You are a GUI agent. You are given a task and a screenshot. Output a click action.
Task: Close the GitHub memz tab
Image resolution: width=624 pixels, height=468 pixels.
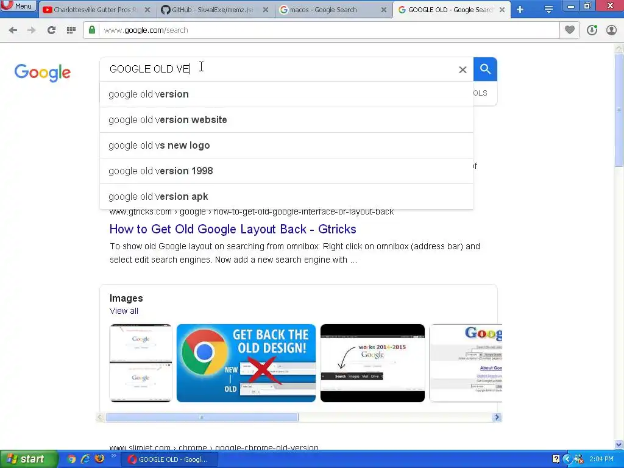(266, 10)
